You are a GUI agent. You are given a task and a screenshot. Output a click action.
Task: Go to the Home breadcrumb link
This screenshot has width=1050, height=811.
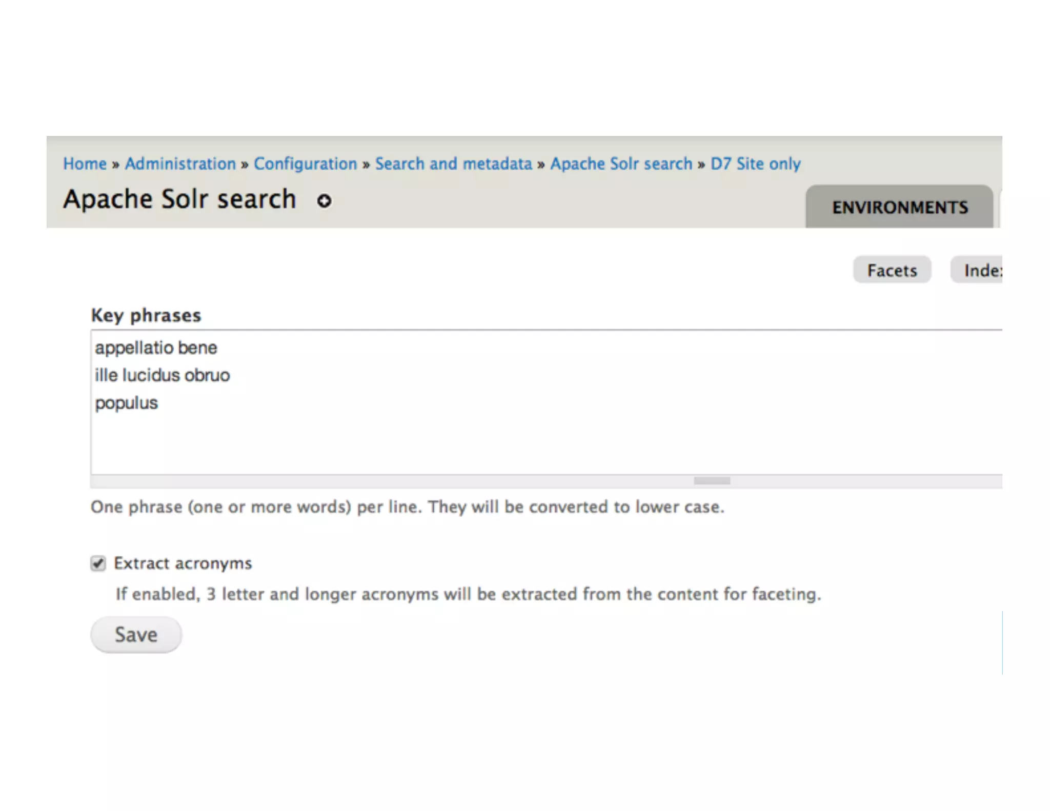[85, 164]
